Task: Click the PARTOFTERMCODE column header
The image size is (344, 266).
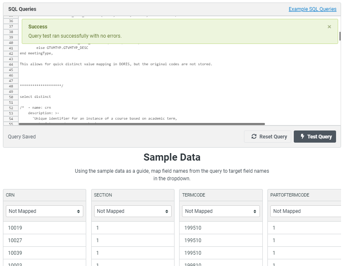Action: pyautogui.click(x=305, y=195)
